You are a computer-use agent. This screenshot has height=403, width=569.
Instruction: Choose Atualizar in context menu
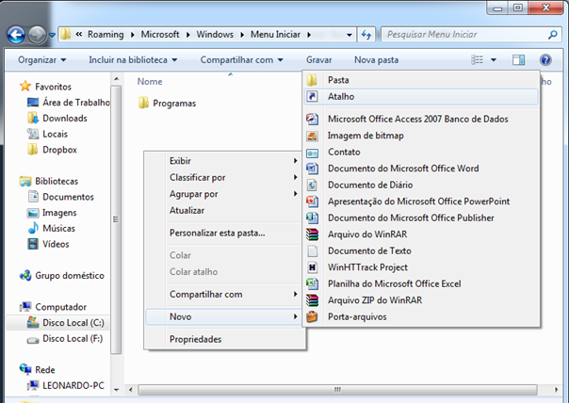pos(224,210)
